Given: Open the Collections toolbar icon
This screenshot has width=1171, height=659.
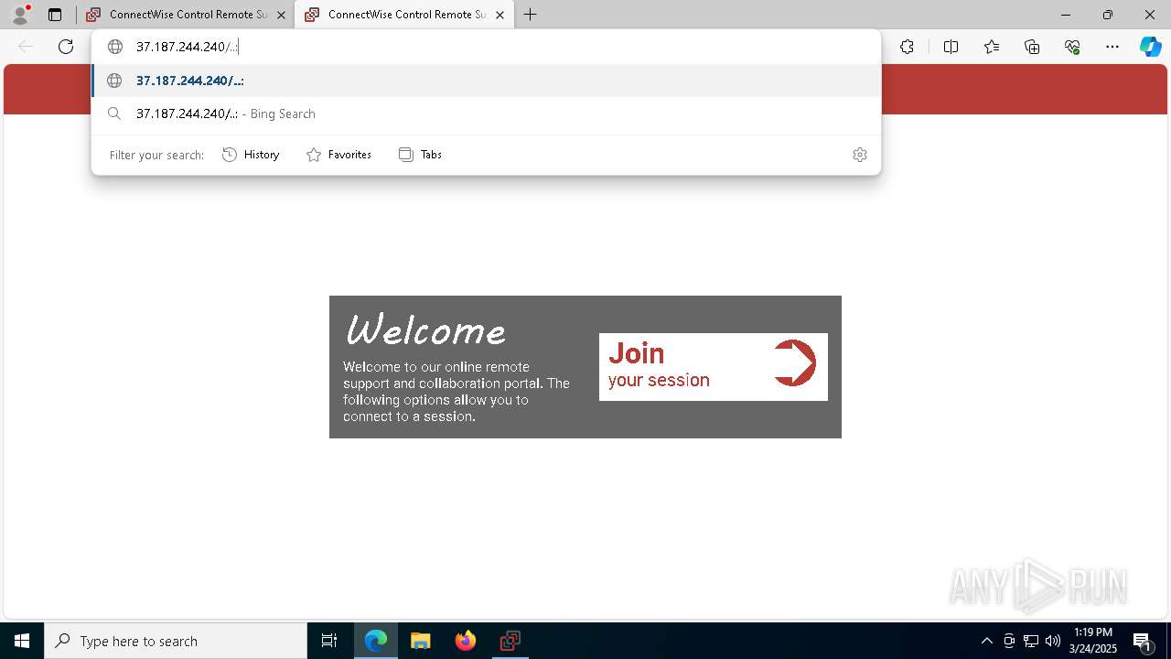Looking at the screenshot, I should [1032, 47].
